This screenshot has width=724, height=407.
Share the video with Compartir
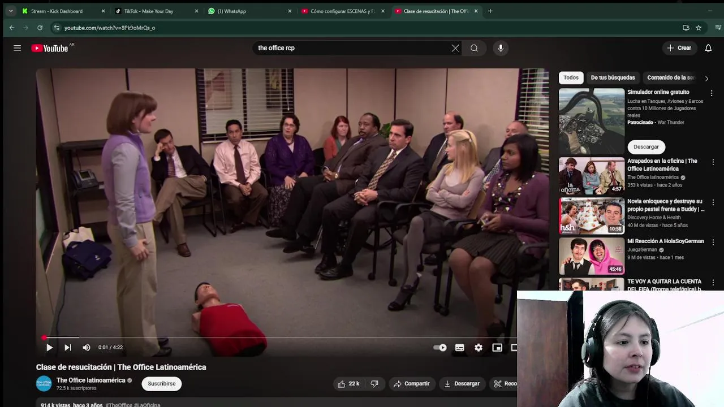click(412, 384)
